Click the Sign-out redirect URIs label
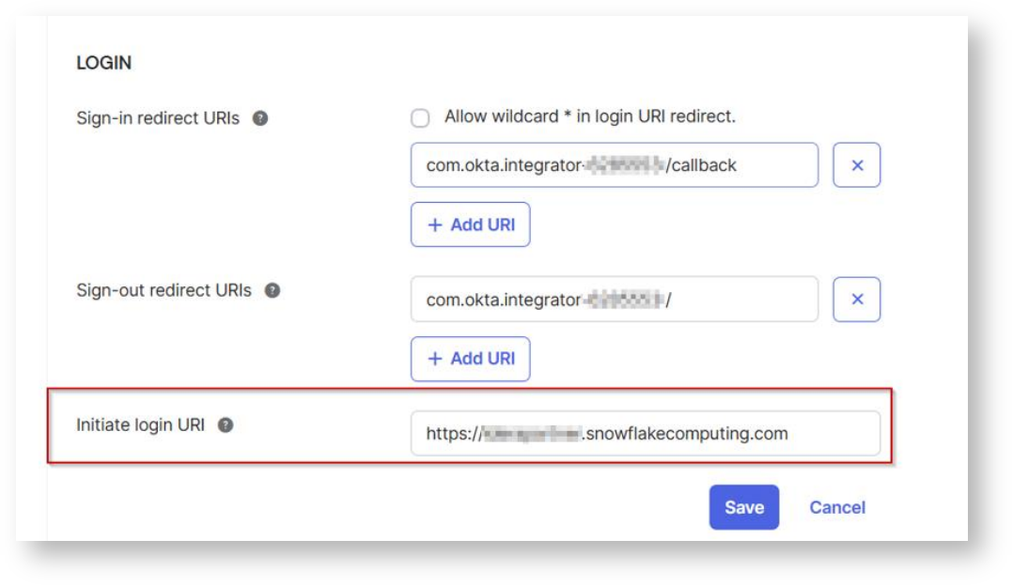Image resolution: width=1013 pixels, height=586 pixels. tap(164, 291)
